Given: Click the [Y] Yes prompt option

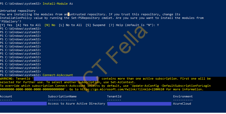Looking at the screenshot, I should (6, 25).
